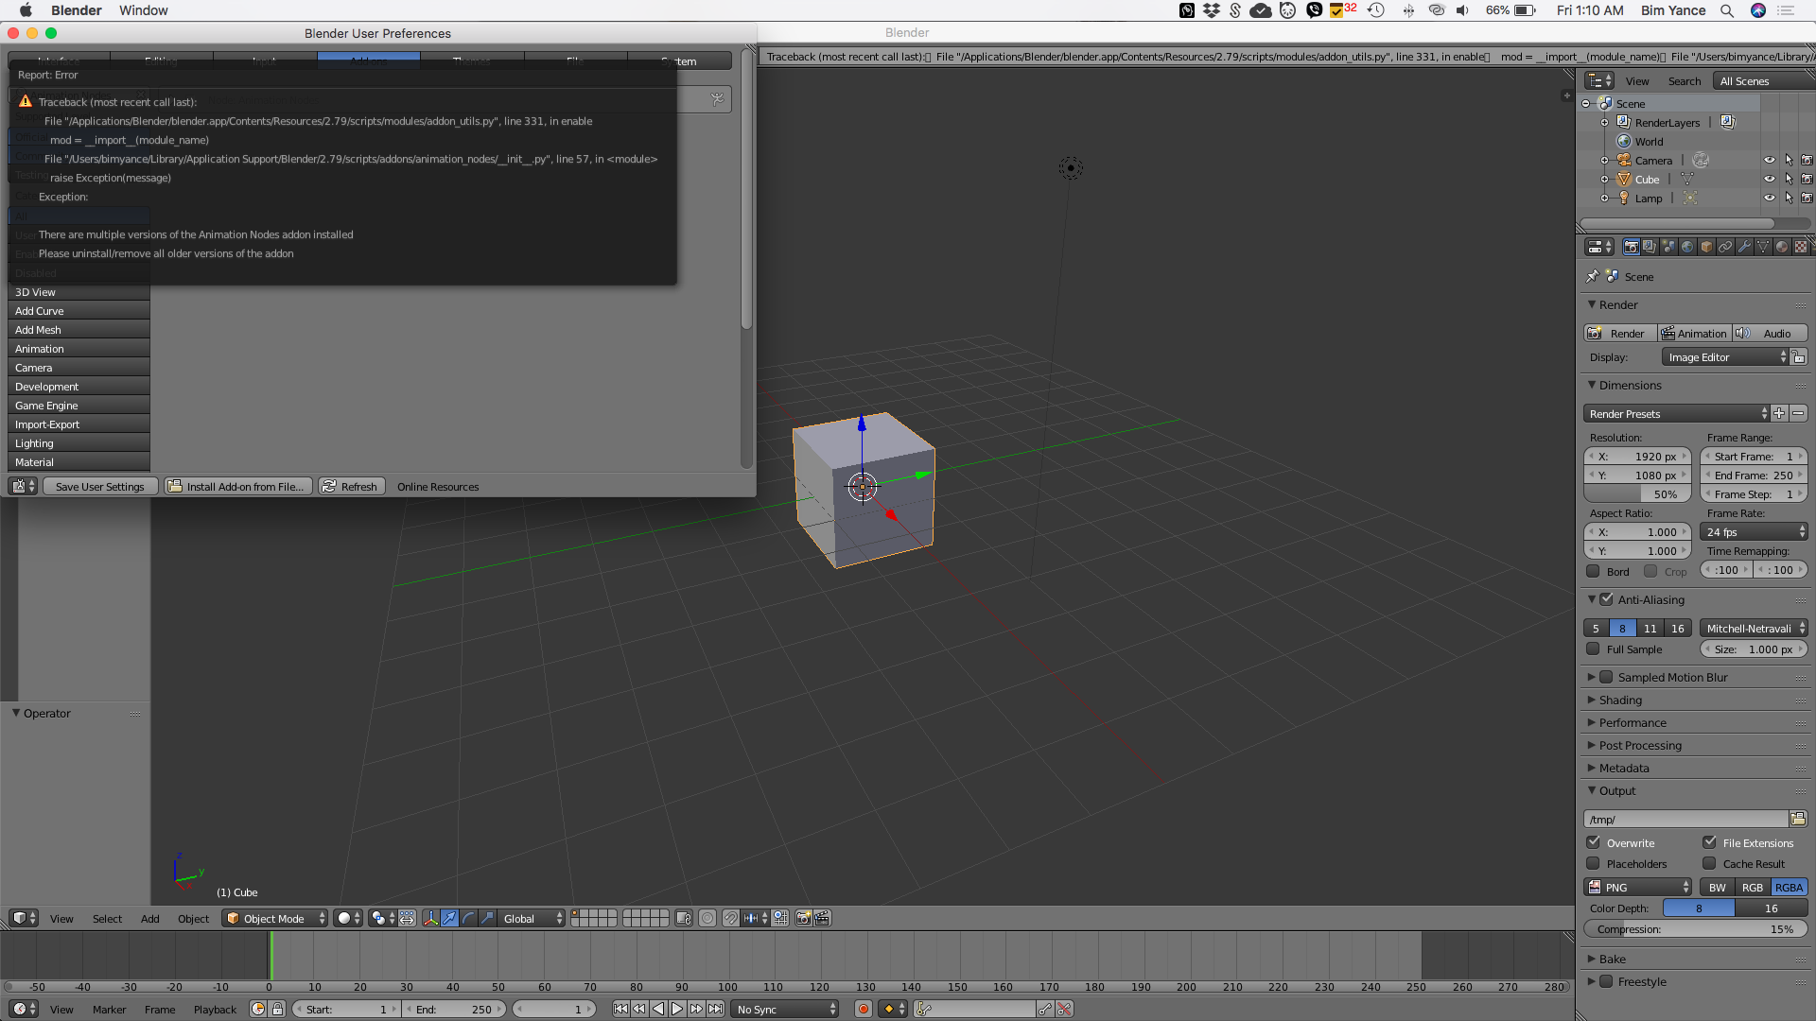Open the Material properties tab
Screen dimensions: 1816x1021
pos(1783,247)
